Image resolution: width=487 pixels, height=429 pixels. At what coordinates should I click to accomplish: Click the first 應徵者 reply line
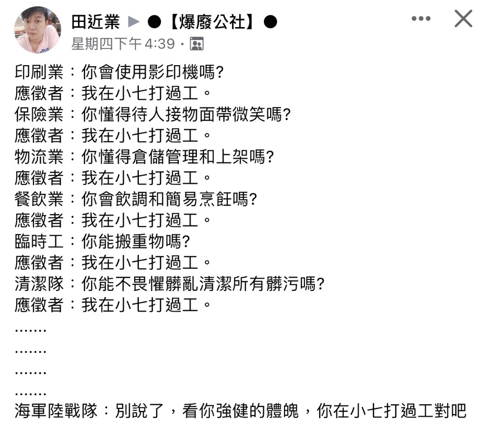113,93
